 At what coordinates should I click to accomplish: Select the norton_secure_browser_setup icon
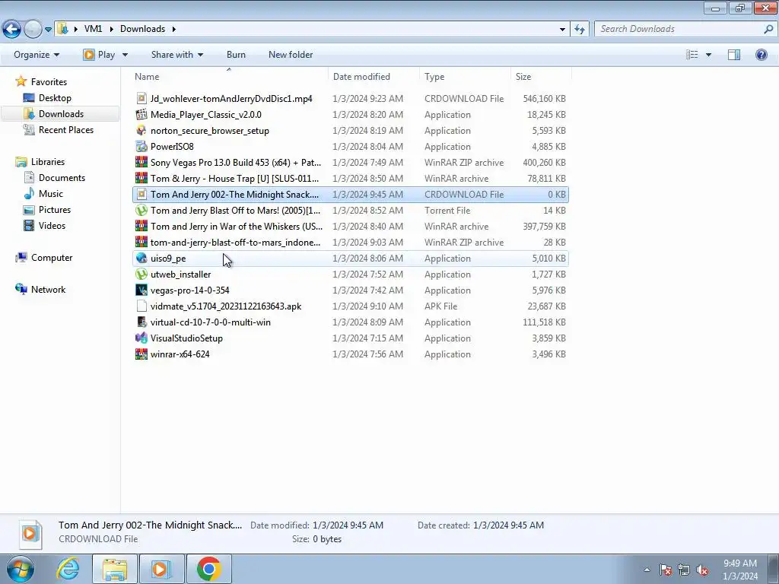(141, 130)
